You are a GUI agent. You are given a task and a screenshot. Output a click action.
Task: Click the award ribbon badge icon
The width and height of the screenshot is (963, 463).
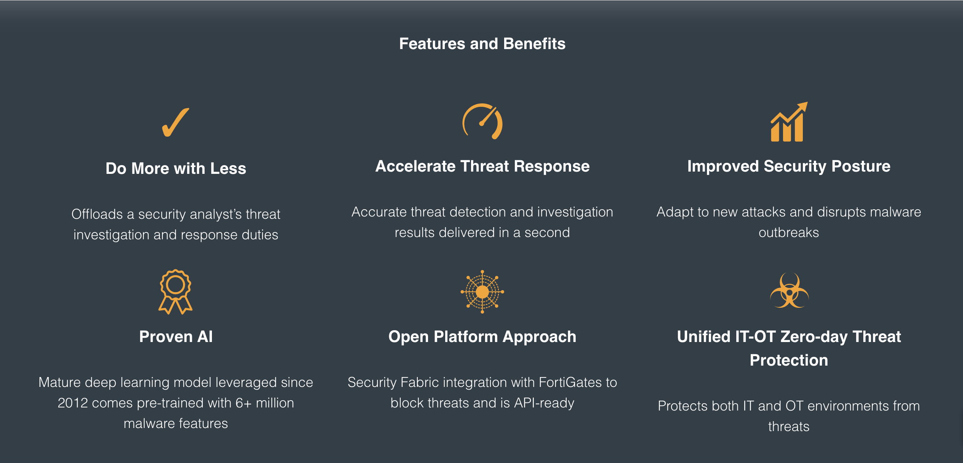[x=175, y=292]
